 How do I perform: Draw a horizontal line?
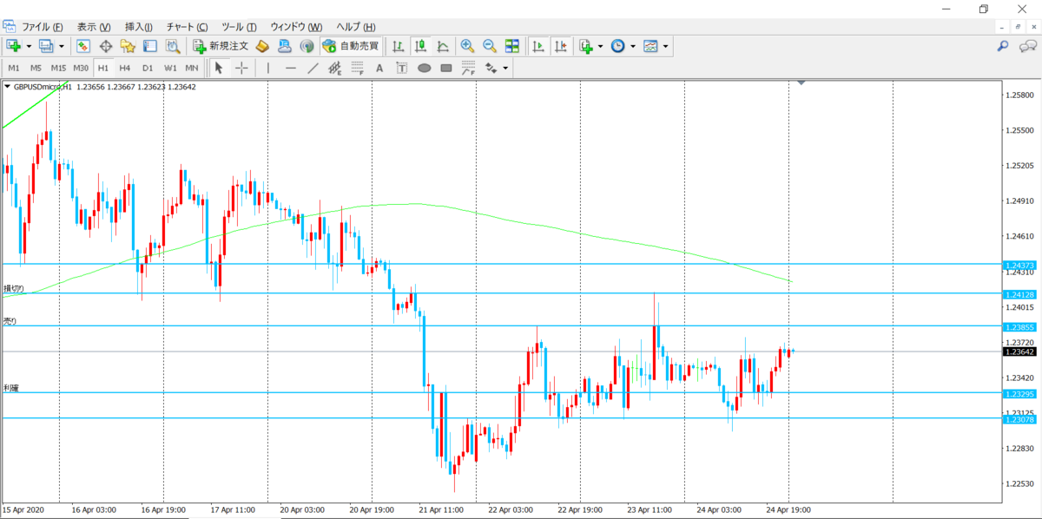pyautogui.click(x=291, y=68)
